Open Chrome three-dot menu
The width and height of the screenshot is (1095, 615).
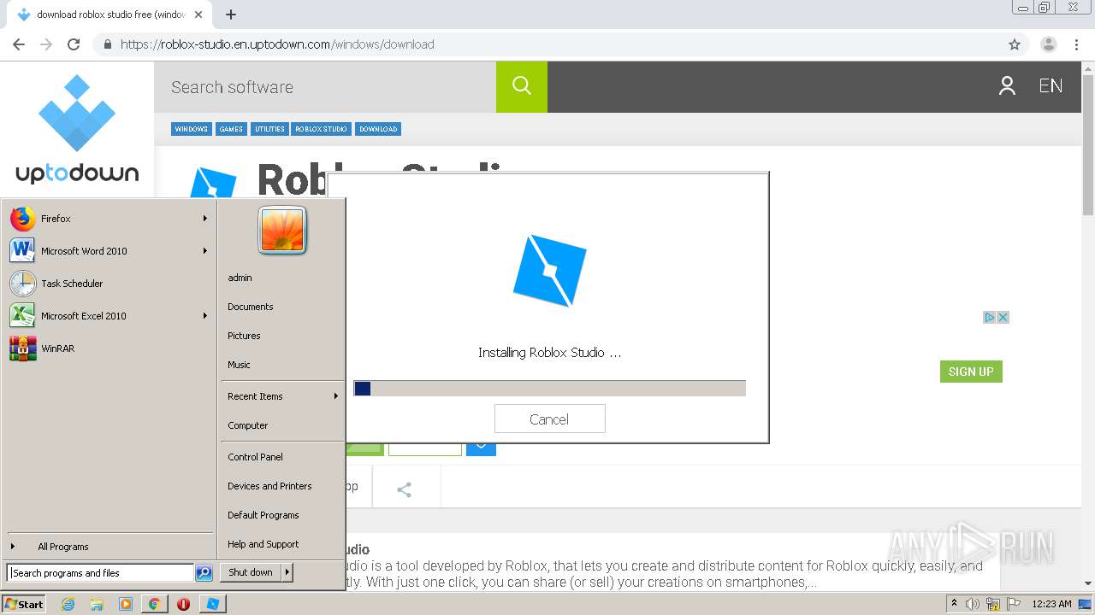[x=1076, y=44]
